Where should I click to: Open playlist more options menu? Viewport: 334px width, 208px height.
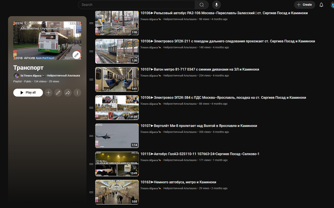(x=77, y=92)
